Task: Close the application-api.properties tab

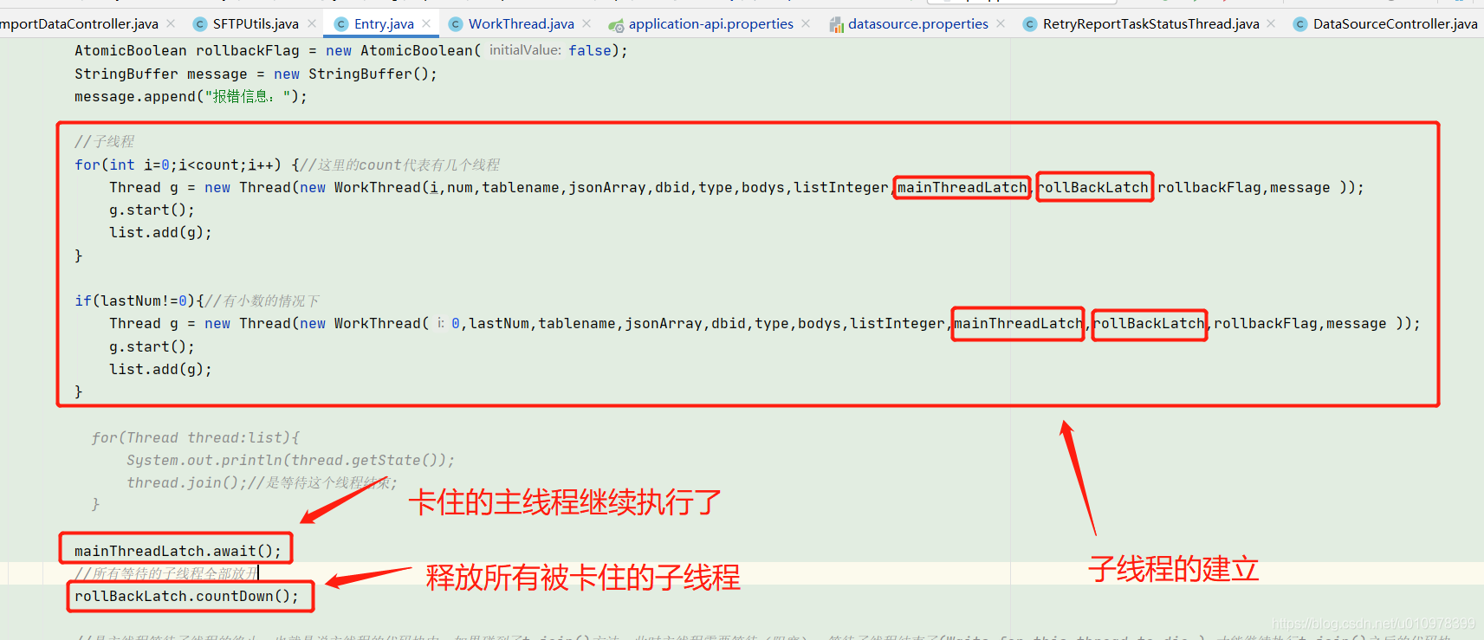Action: pyautogui.click(x=806, y=24)
